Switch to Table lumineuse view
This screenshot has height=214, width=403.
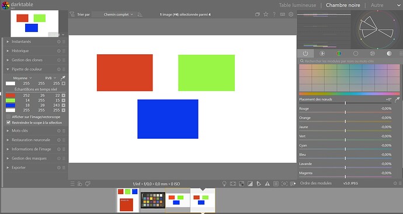pos(297,5)
